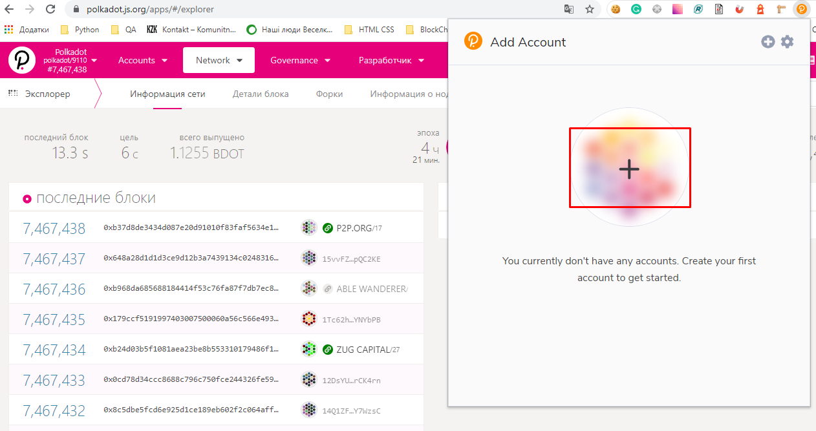Click the document PDF extension icon
The height and width of the screenshot is (431, 816).
coord(719,10)
